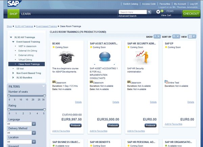Screen dimensions: 203x147
Task: Click the Online Test icon on SAP EP card
Action: [x=166, y=82]
